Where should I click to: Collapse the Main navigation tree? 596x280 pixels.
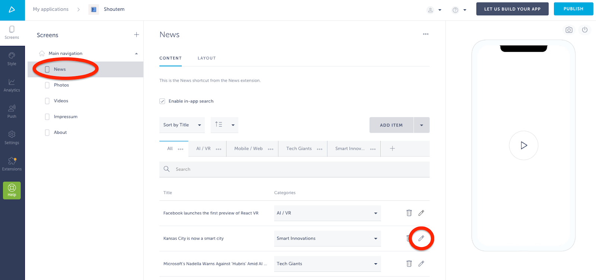click(x=136, y=54)
